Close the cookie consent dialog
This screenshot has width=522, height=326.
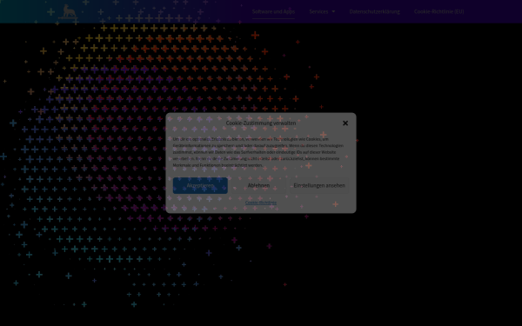tap(345, 123)
